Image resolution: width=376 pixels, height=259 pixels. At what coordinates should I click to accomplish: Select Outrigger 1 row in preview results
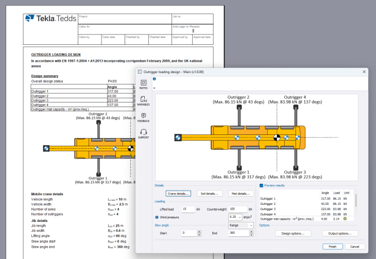pos(306,199)
